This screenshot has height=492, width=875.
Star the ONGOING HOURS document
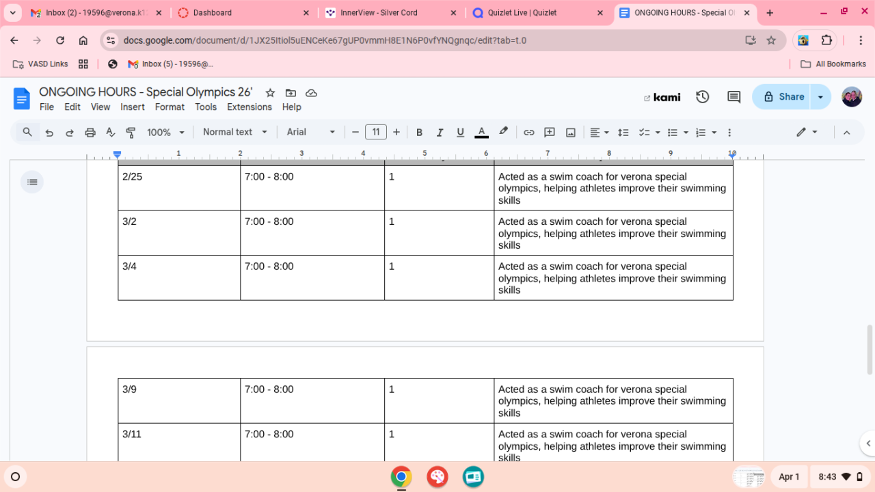tap(270, 93)
